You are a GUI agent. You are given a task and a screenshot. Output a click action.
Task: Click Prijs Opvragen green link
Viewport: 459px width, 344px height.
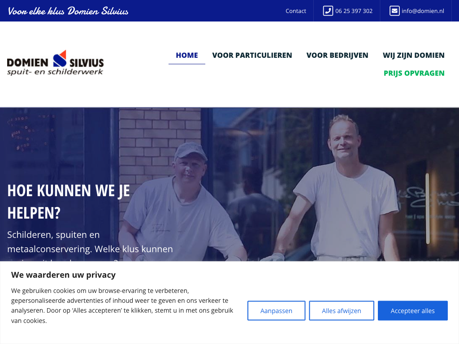pyautogui.click(x=414, y=73)
